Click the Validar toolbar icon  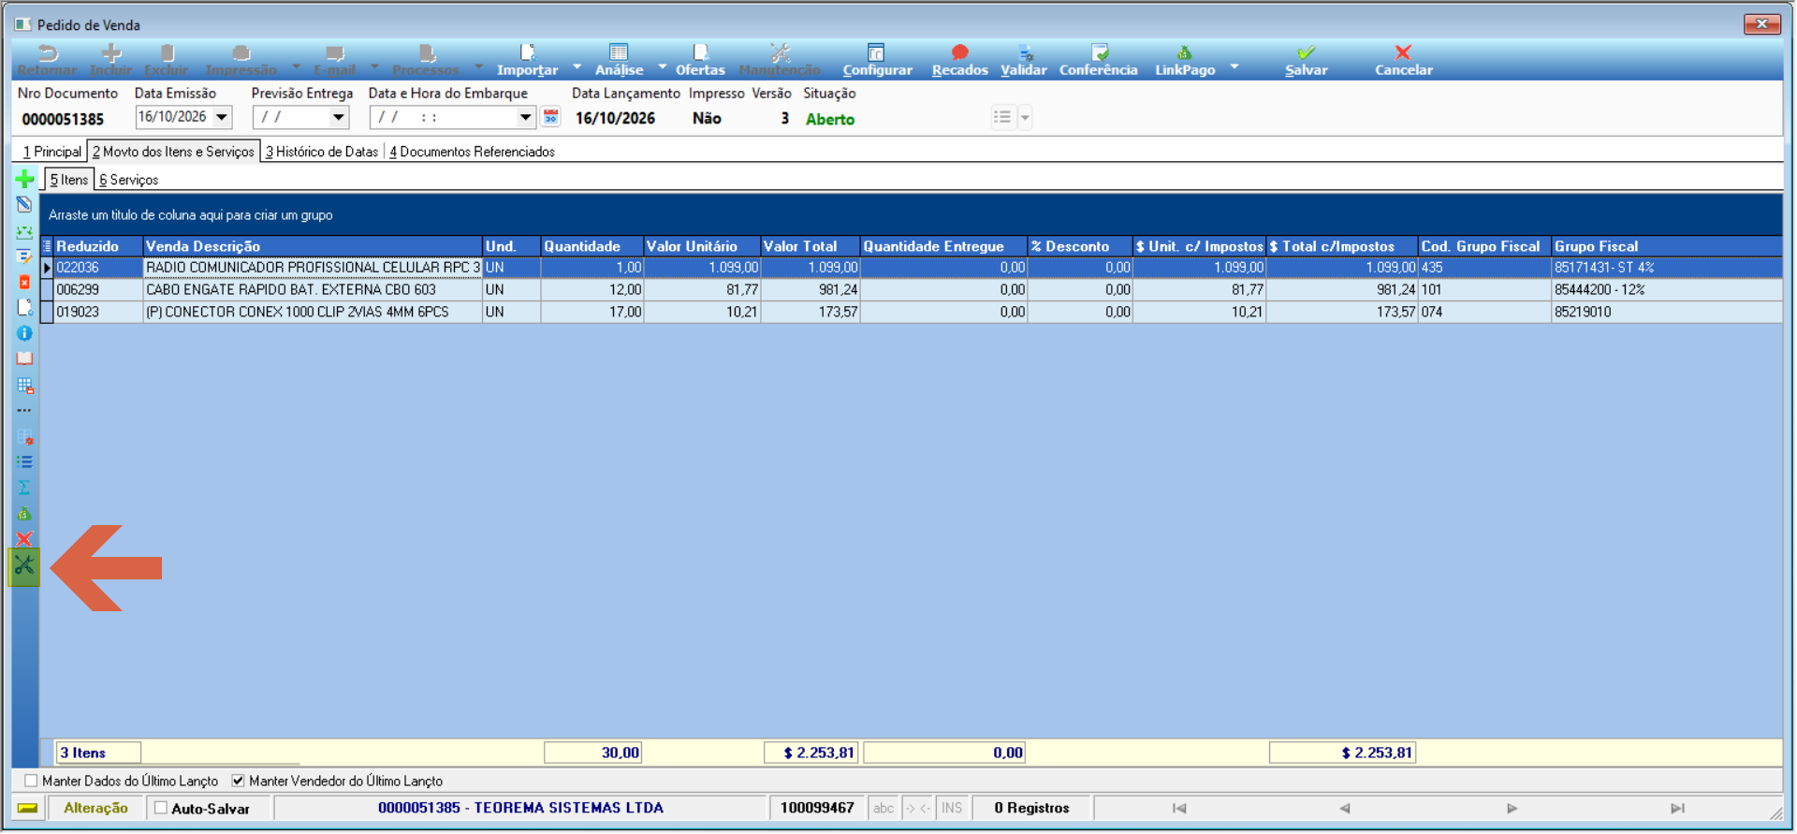click(1024, 61)
